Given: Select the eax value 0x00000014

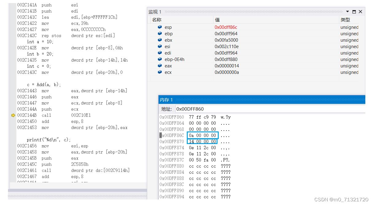Looking at the screenshot, I should [227, 66].
